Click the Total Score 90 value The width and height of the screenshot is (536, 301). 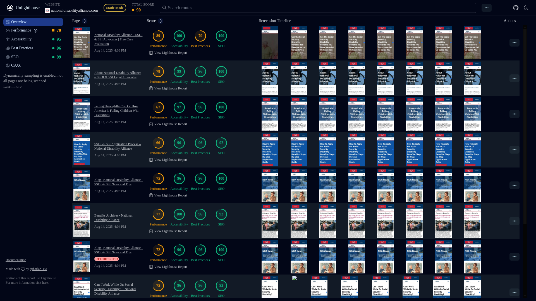coord(138,10)
